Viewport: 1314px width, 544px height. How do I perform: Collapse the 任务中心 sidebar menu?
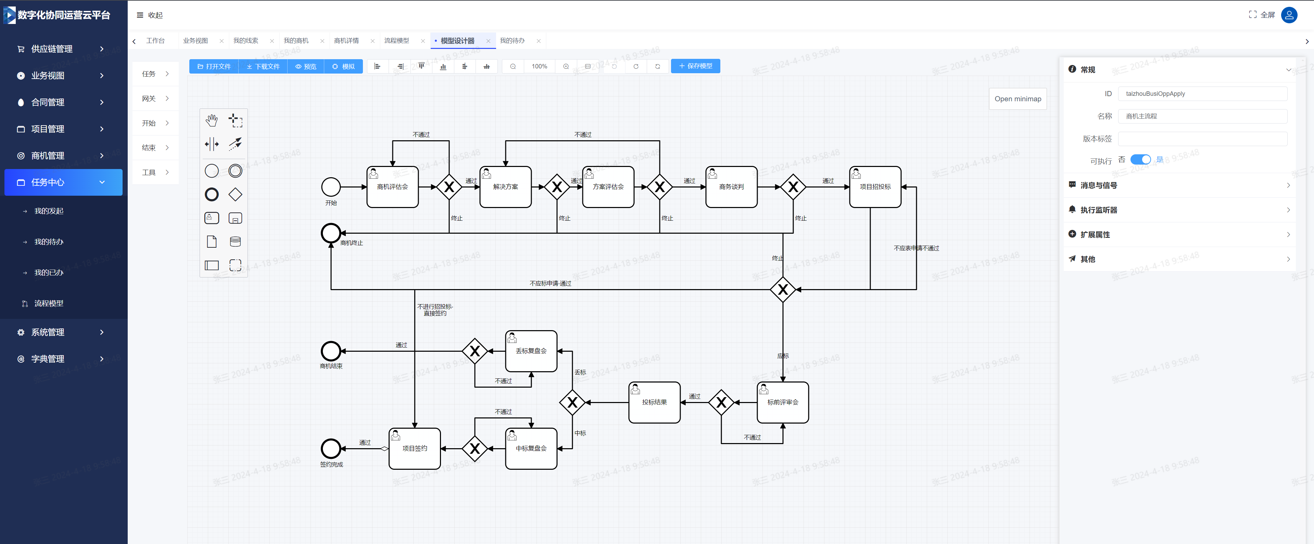[63, 182]
